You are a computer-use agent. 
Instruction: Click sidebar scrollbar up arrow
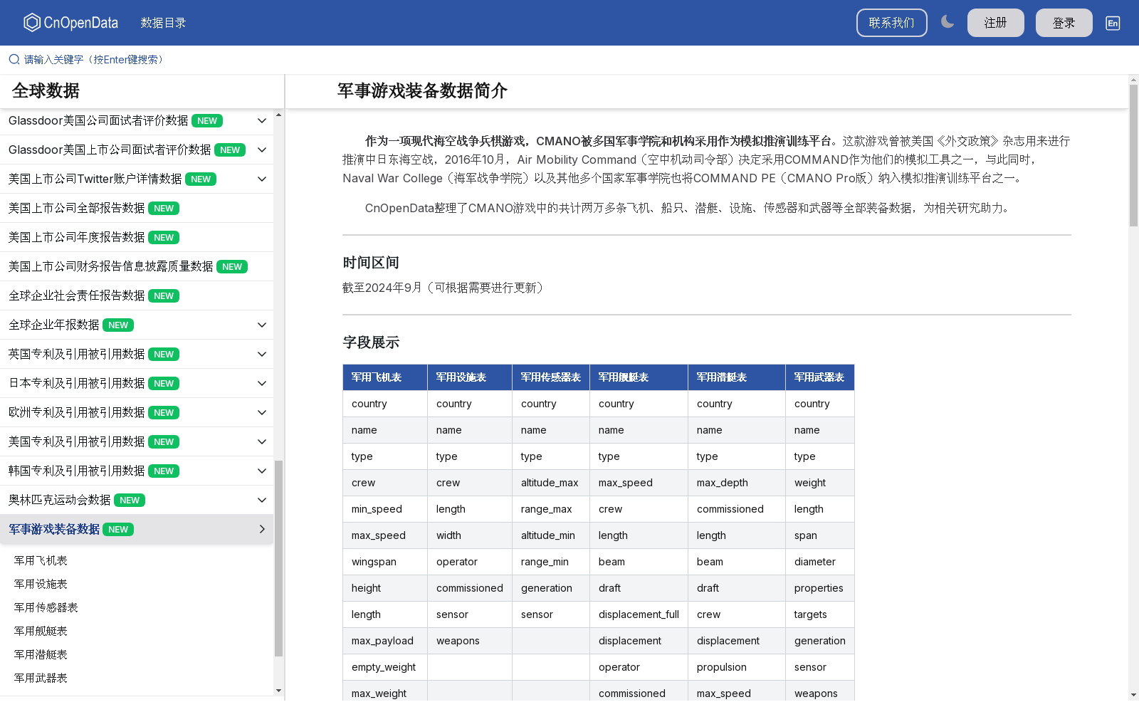coord(278,115)
